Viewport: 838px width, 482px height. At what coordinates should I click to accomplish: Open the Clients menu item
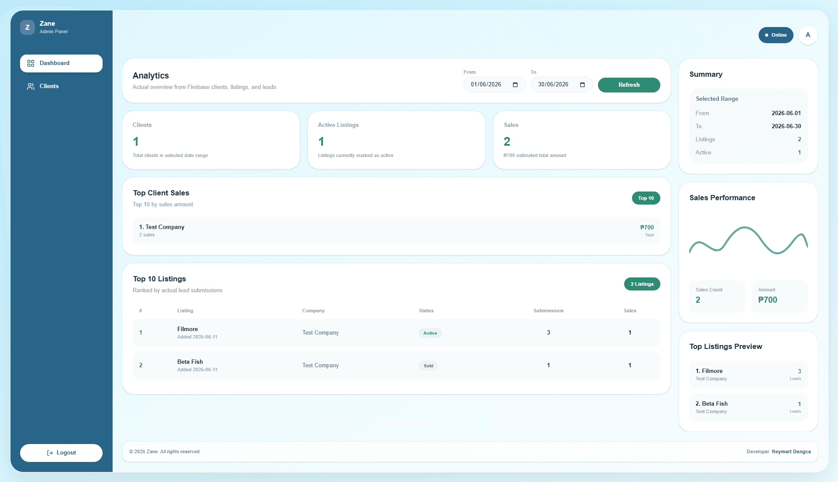click(x=61, y=86)
